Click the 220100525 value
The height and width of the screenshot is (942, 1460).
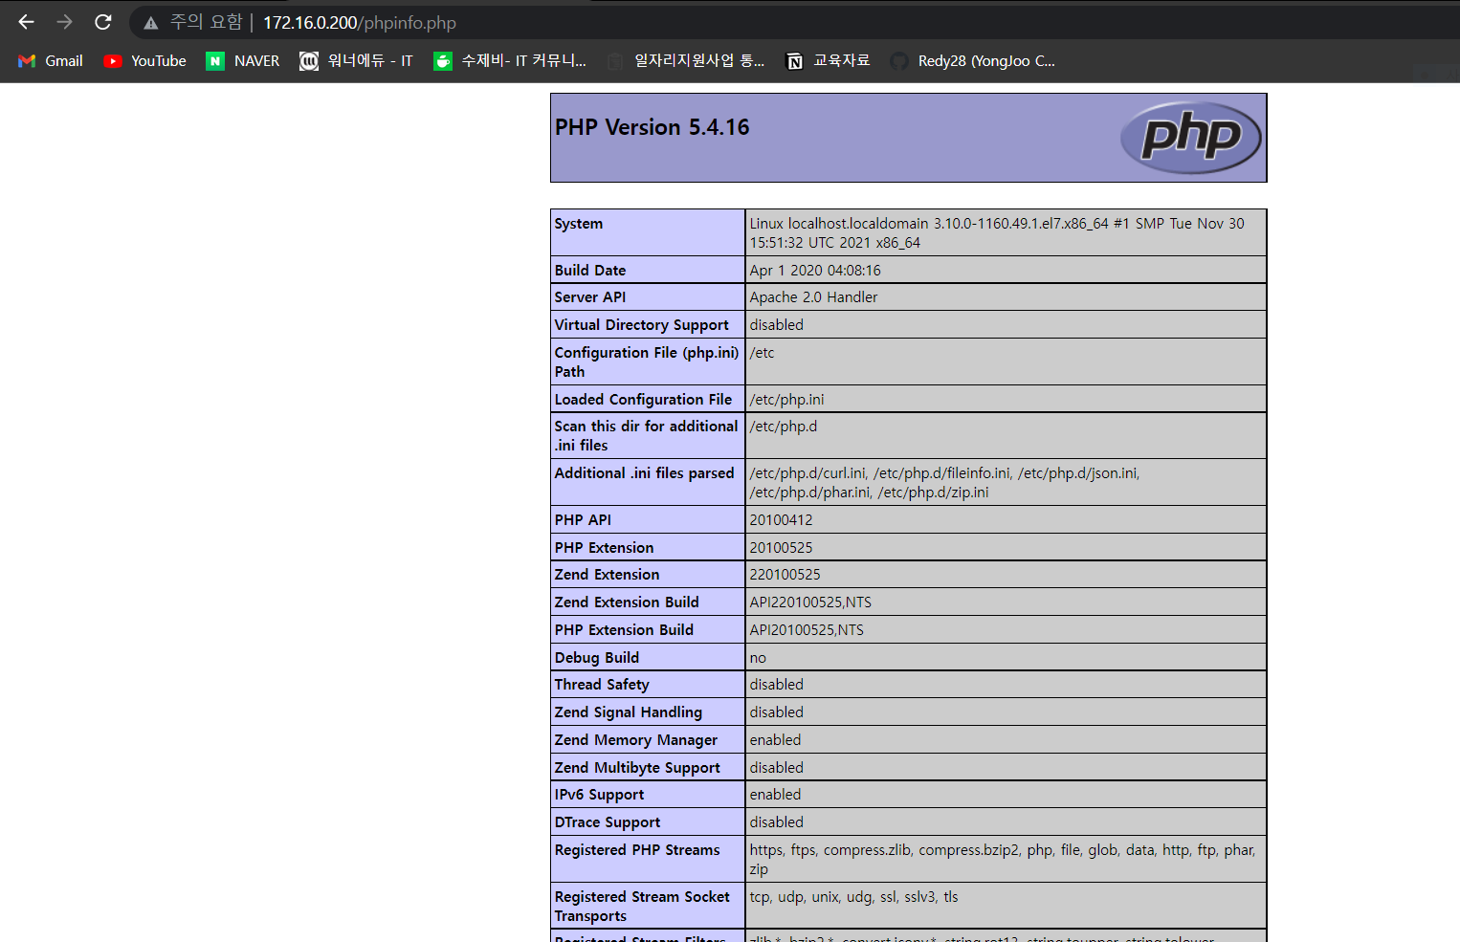785,575
